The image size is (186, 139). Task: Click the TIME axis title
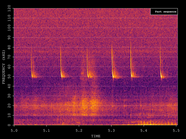pos(96,136)
